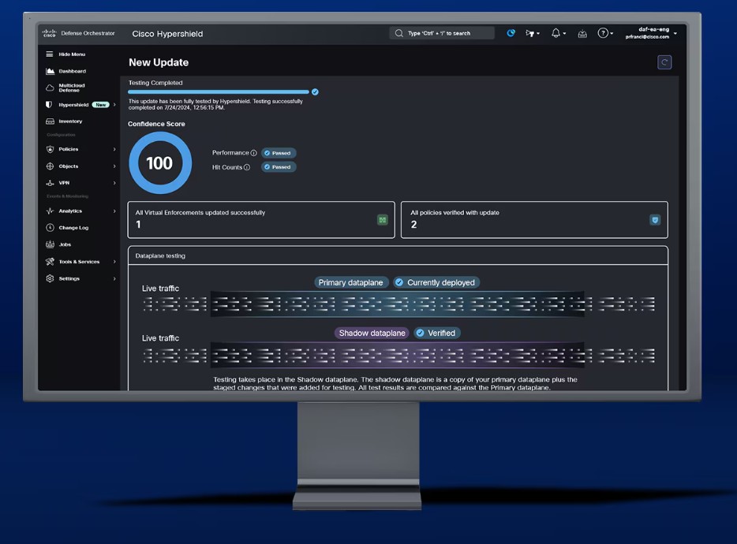Select the Objects crosshair icon
737x544 pixels.
coord(50,166)
